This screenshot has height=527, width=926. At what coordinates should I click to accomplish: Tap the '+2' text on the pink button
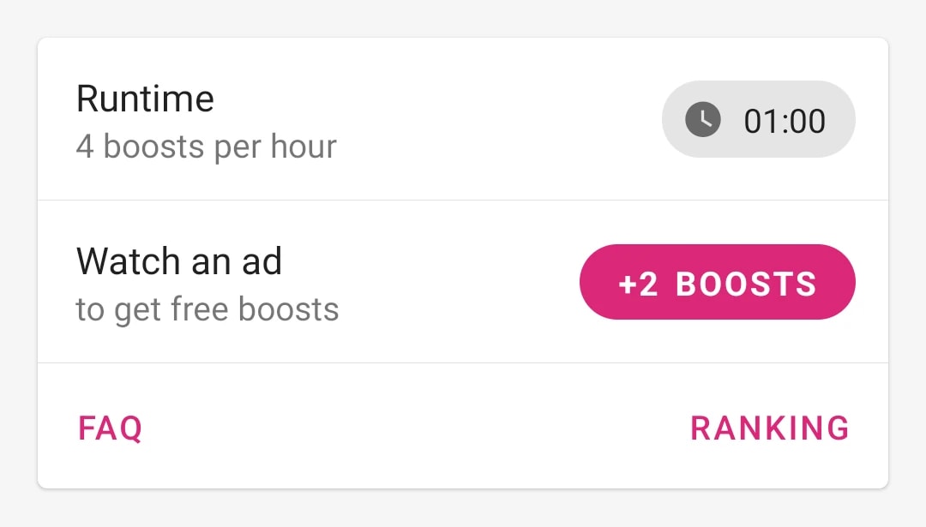[x=638, y=284]
